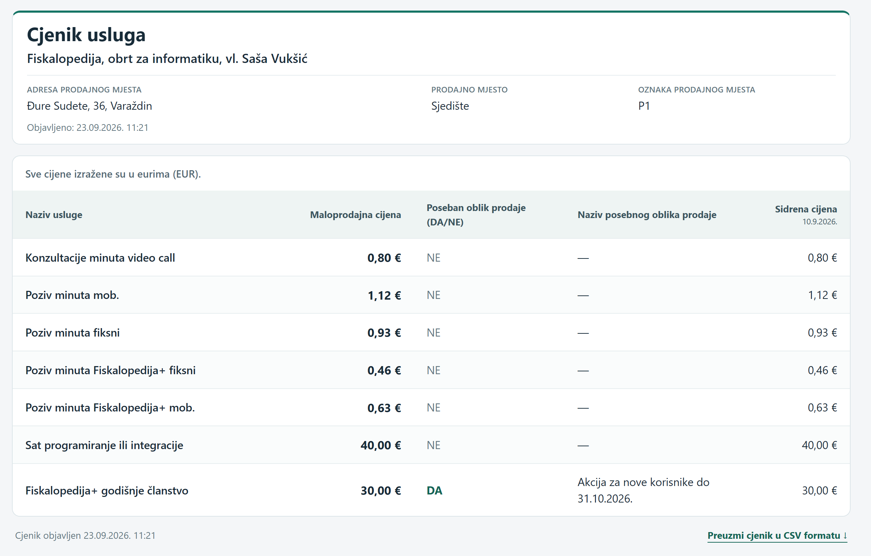Screen dimensions: 871x556
Task: Download the price list via CSV link
Action: (777, 535)
